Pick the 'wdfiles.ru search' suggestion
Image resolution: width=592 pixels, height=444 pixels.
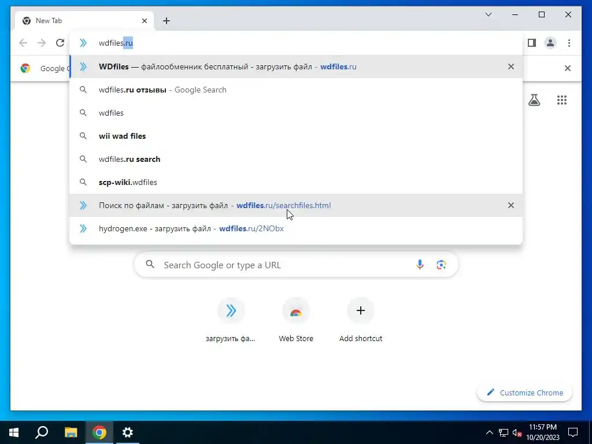tap(297, 160)
